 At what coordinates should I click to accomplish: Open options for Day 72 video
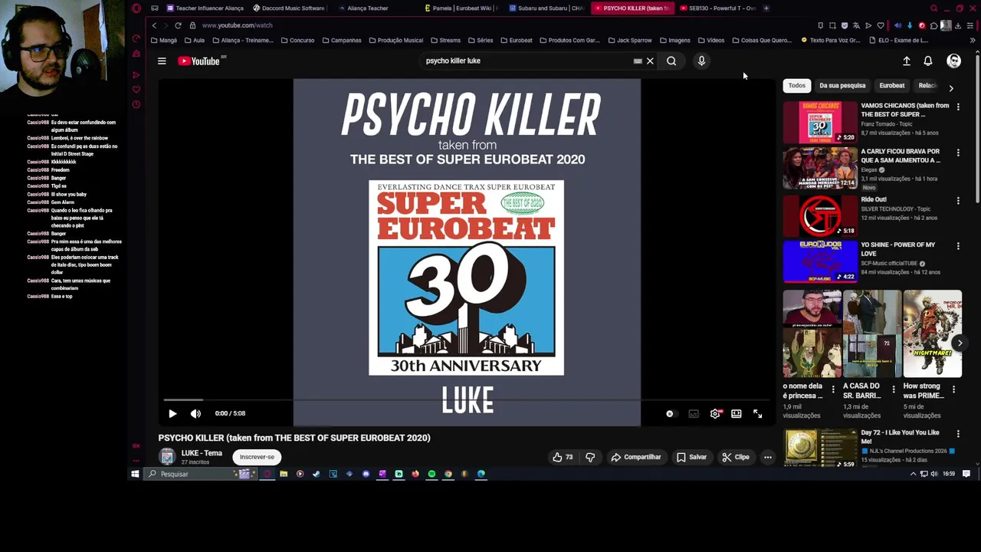click(x=958, y=434)
